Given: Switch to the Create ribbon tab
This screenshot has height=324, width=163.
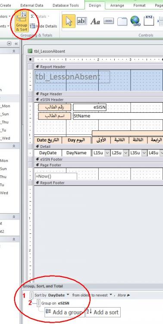Looking at the screenshot, I should click(6, 5).
